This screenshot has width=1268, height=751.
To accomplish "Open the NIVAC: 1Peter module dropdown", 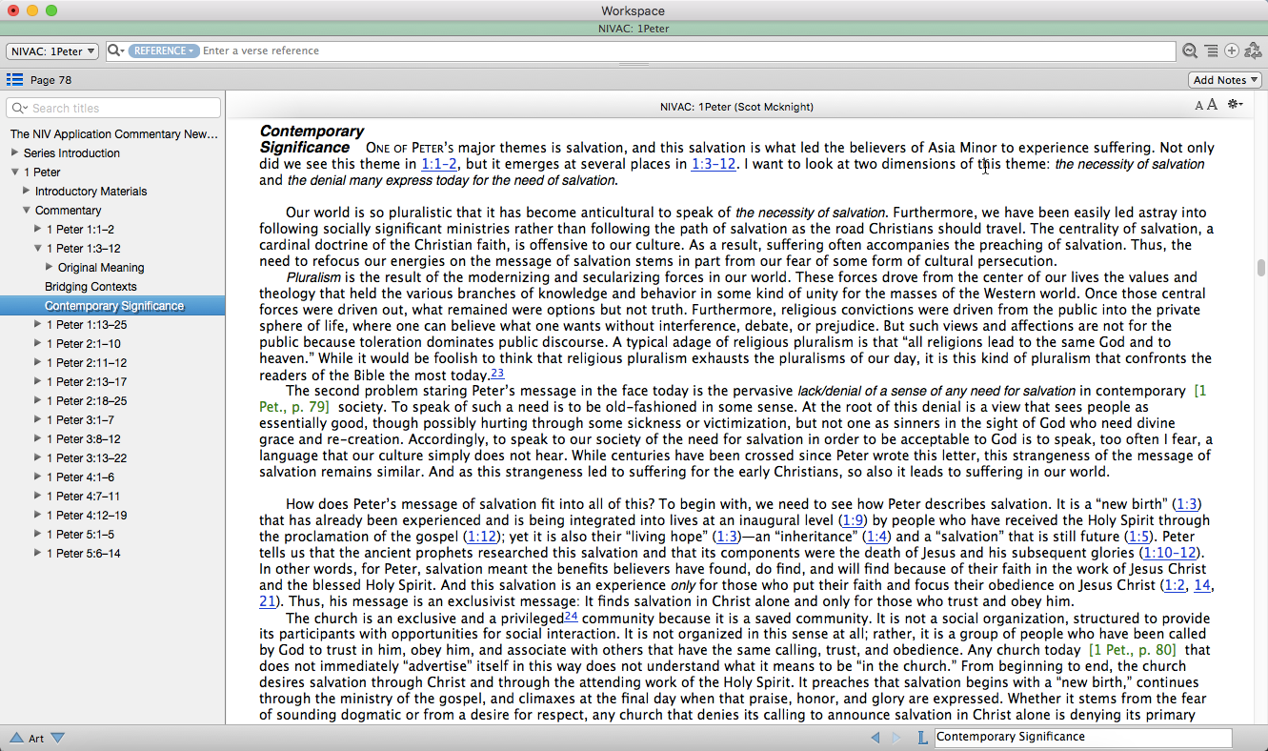I will [53, 51].
